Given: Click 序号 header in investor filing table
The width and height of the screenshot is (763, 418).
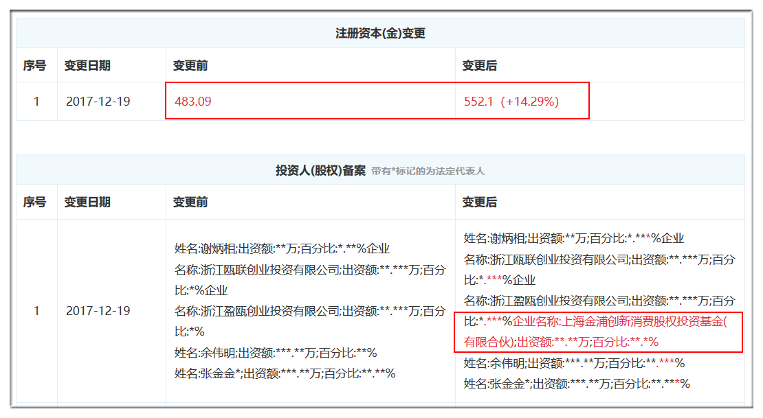Looking at the screenshot, I should [34, 202].
